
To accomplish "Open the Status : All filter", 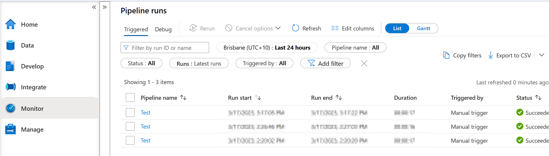I will pos(141,63).
